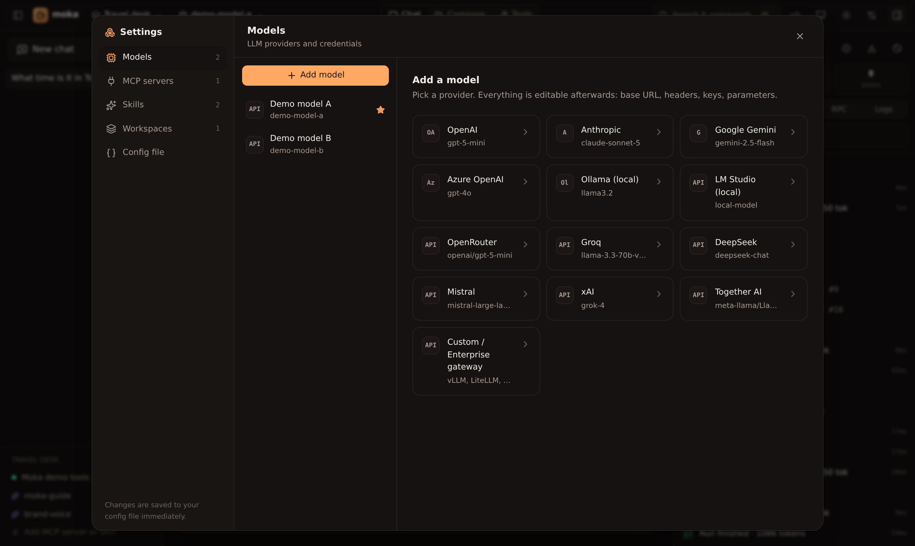Expand the DeepSeek card chevron
The image size is (915, 546).
tap(793, 245)
